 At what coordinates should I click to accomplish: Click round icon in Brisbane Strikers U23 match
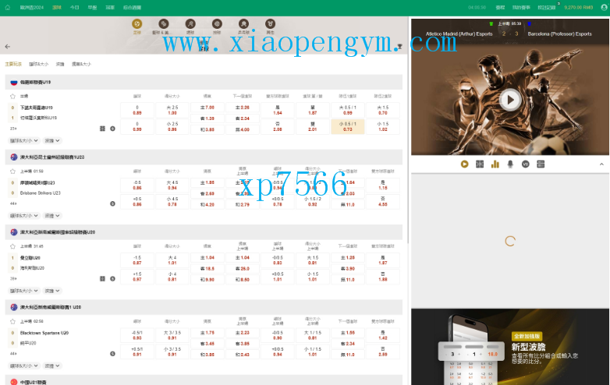click(x=112, y=203)
